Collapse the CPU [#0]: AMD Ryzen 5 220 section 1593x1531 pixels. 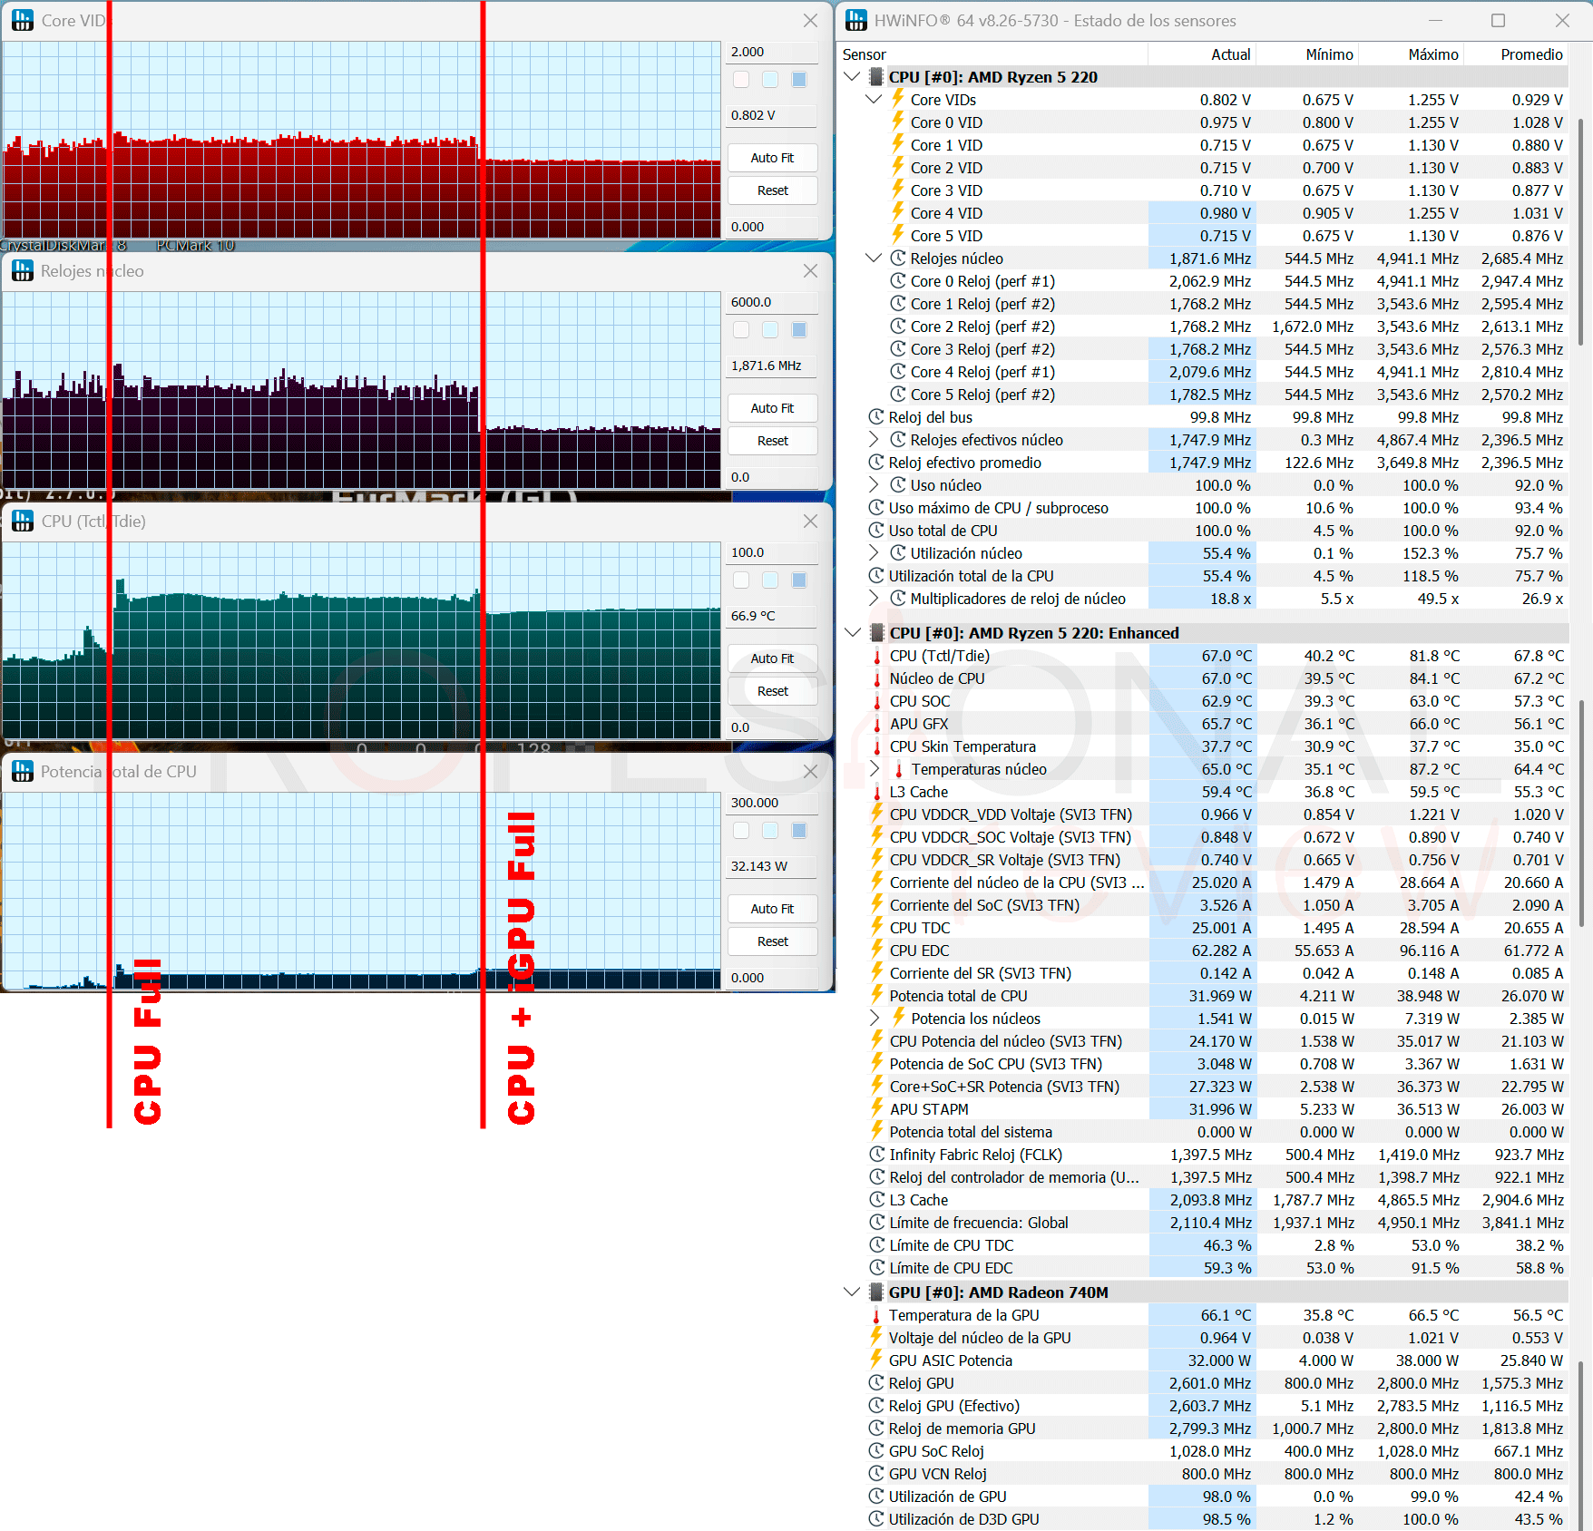point(852,77)
